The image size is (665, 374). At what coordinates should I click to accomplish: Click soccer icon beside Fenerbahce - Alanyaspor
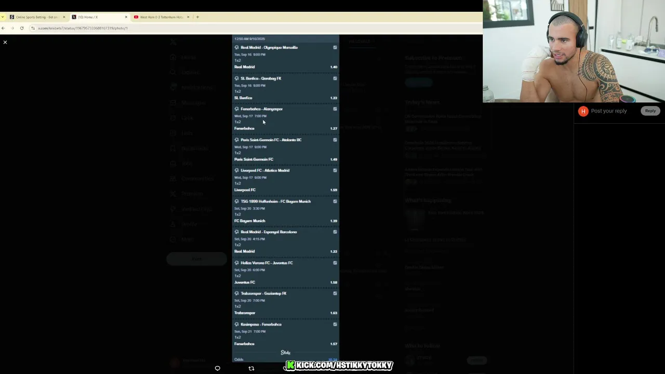[x=237, y=109]
